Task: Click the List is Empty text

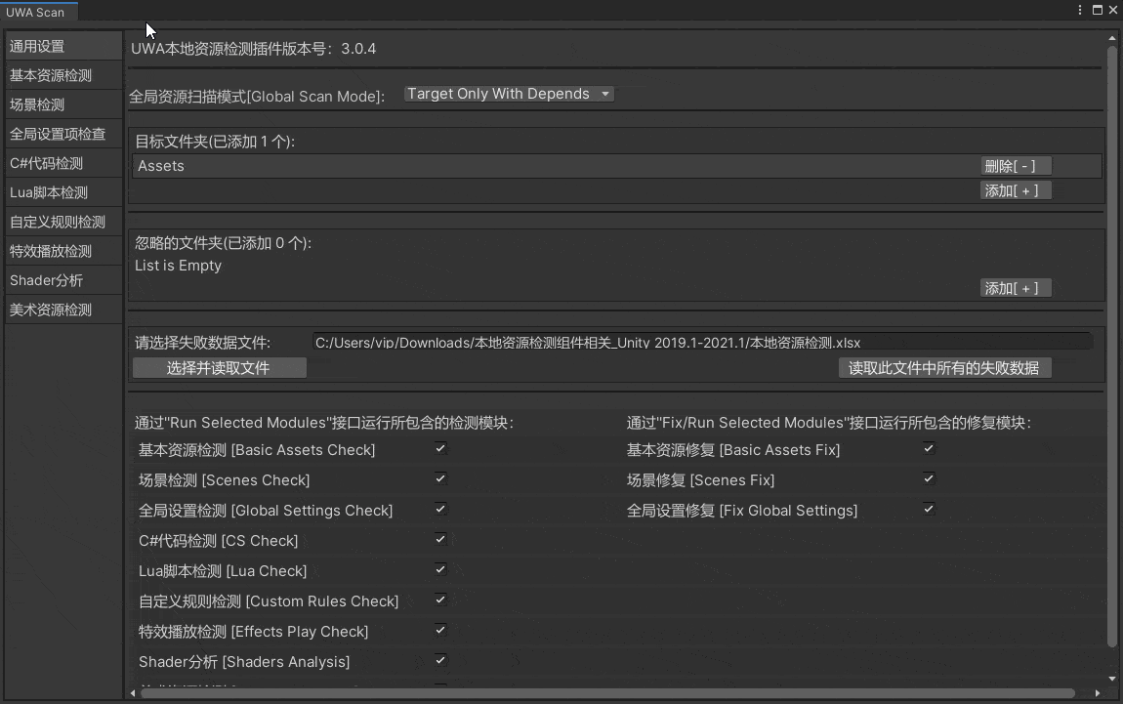Action: (x=179, y=266)
